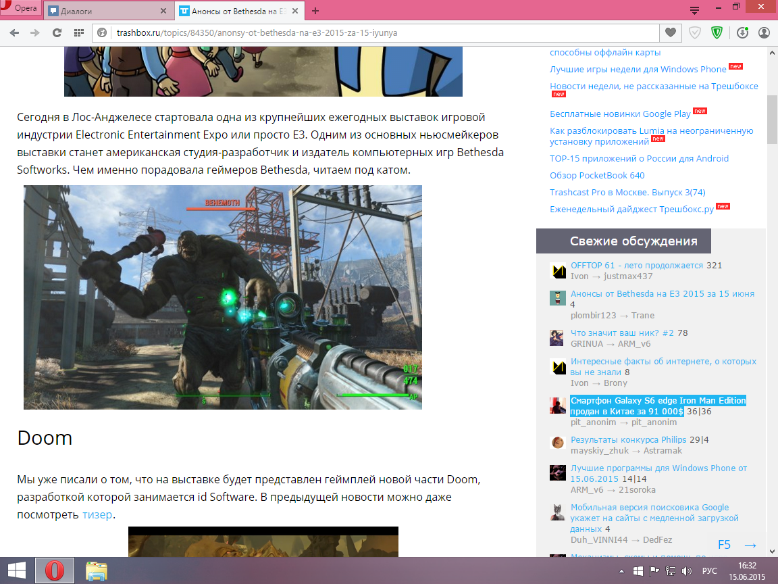Click способны оффлайн карты link
This screenshot has height=584, width=778.
point(605,53)
